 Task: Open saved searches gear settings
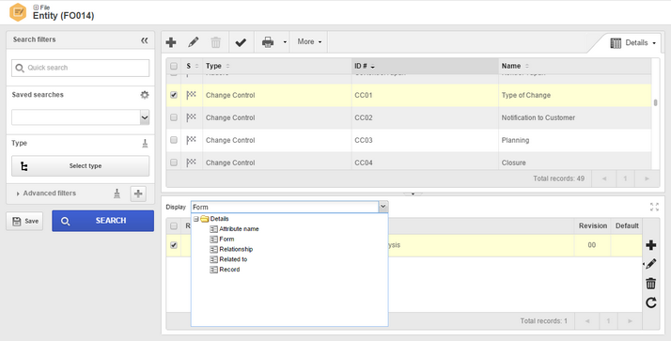coord(145,95)
